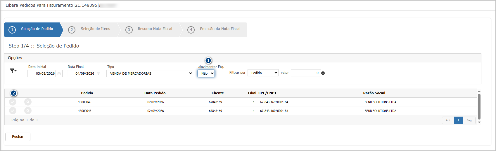
Task: Click the Razão Social column header
Action: (374, 93)
